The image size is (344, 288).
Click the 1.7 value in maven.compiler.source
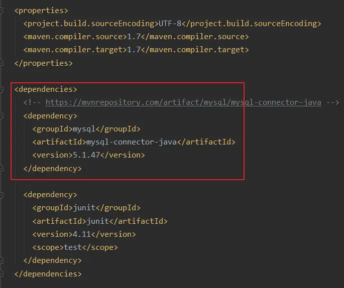point(134,37)
